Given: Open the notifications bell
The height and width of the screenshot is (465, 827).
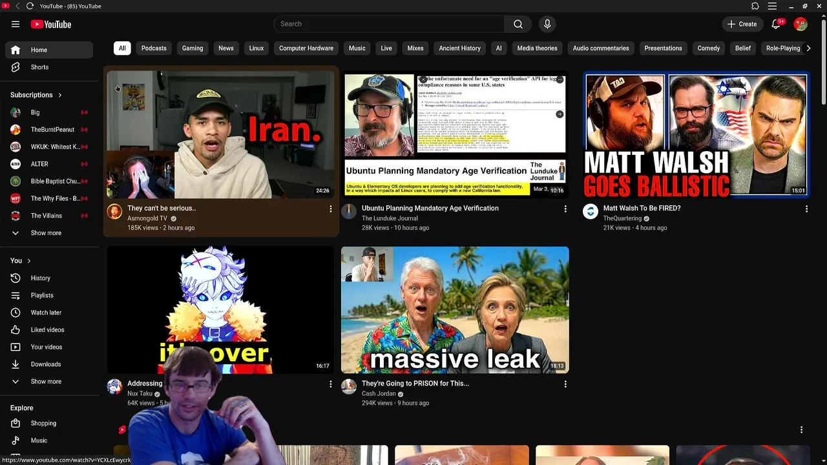Looking at the screenshot, I should (777, 24).
